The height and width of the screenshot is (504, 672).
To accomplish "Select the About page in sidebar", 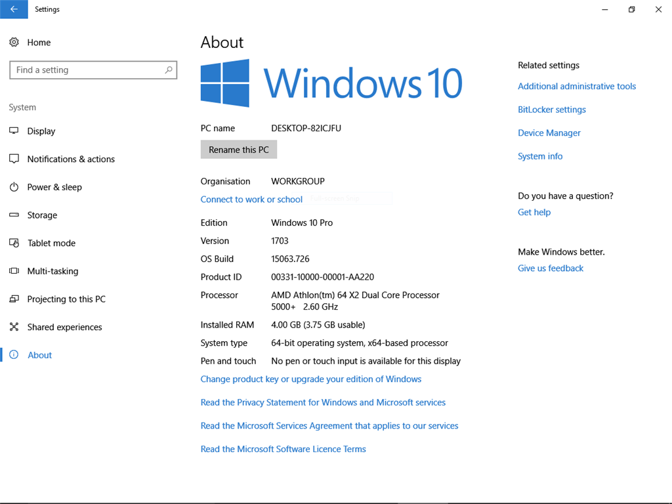I will [40, 355].
